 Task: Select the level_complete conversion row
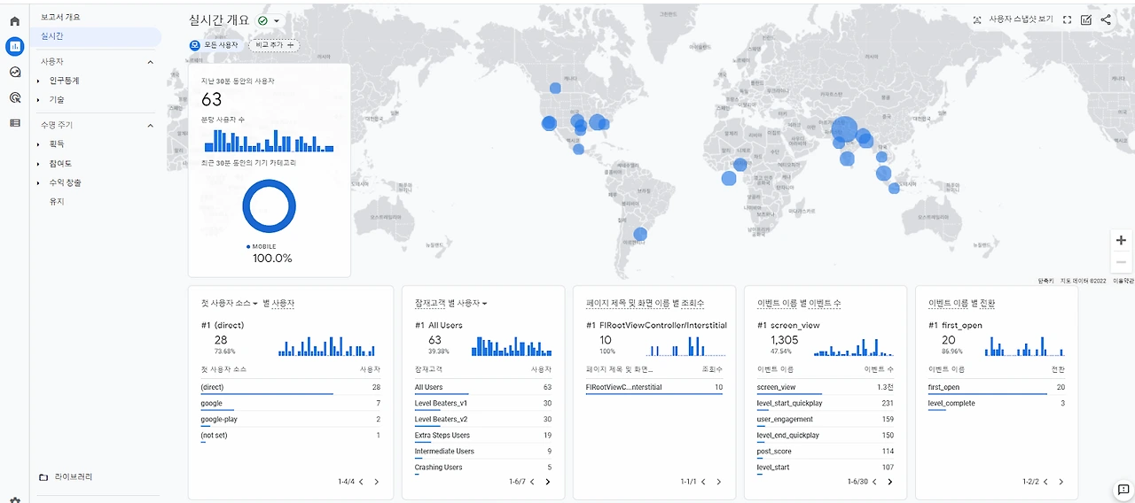997,403
